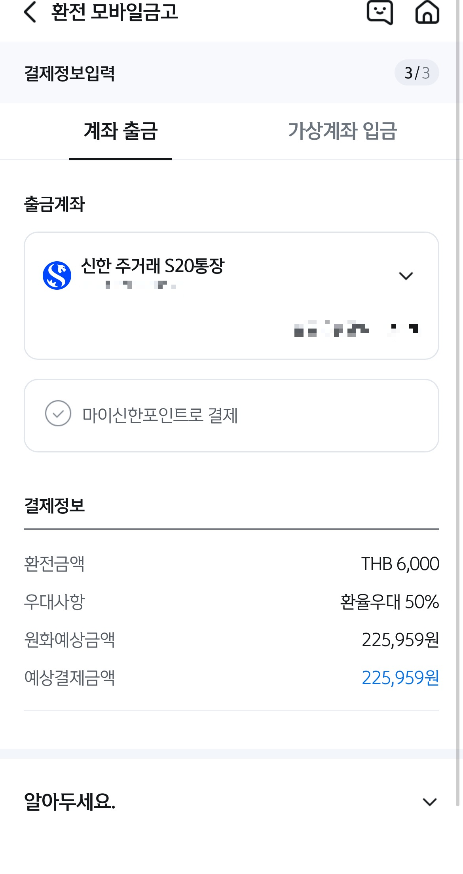Click the 마이신한포인트로 결제 label

point(160,415)
